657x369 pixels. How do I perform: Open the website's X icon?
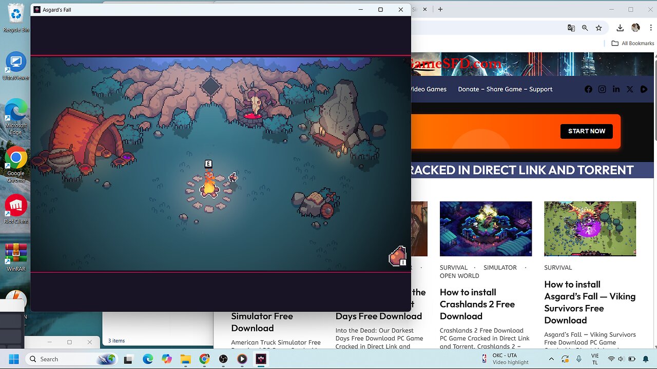[x=630, y=89]
